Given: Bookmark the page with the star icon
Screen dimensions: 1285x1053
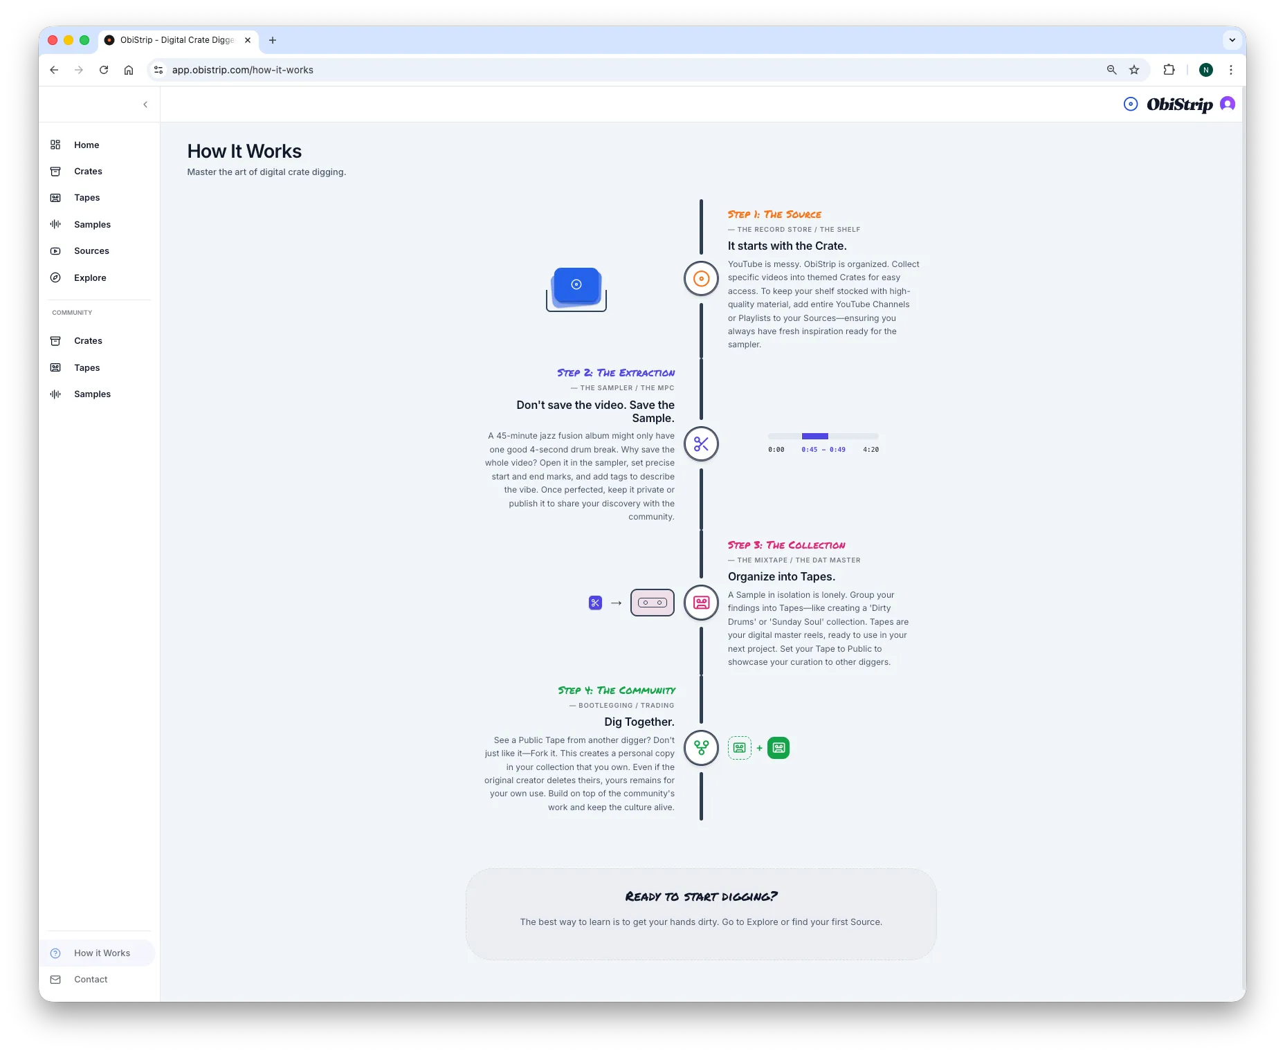Looking at the screenshot, I should pyautogui.click(x=1133, y=70).
